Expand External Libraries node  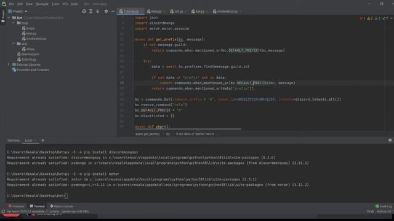click(9, 64)
